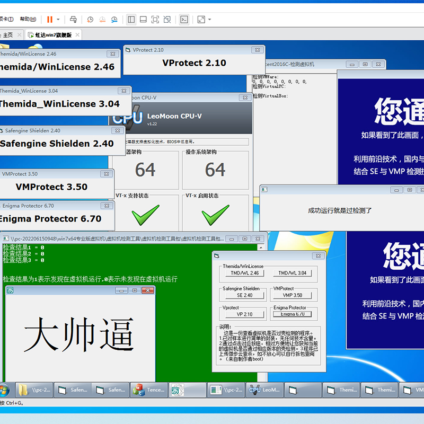Switch to the 主页 tab
Viewport: 424px width, 424px height.
click(8, 34)
